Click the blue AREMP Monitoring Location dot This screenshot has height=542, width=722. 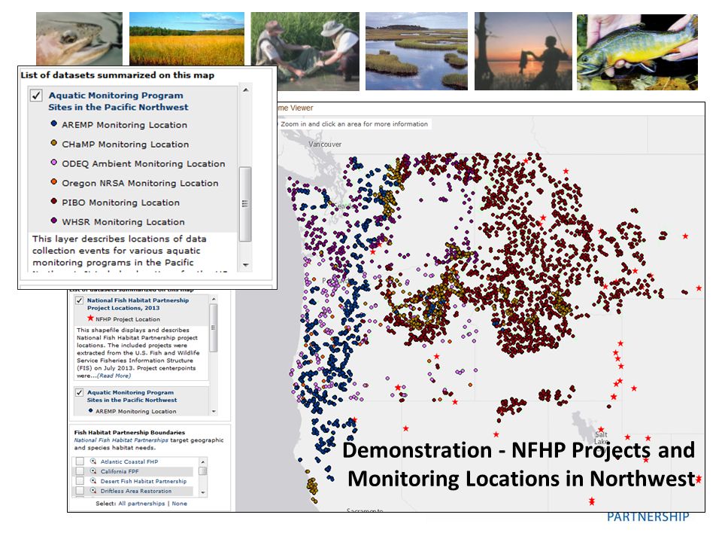[54, 123]
